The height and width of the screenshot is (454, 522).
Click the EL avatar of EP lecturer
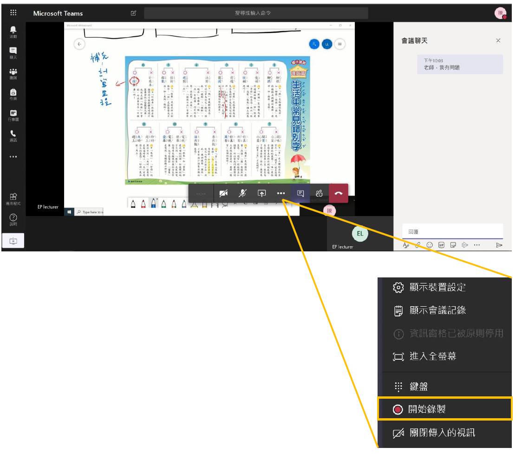(360, 233)
